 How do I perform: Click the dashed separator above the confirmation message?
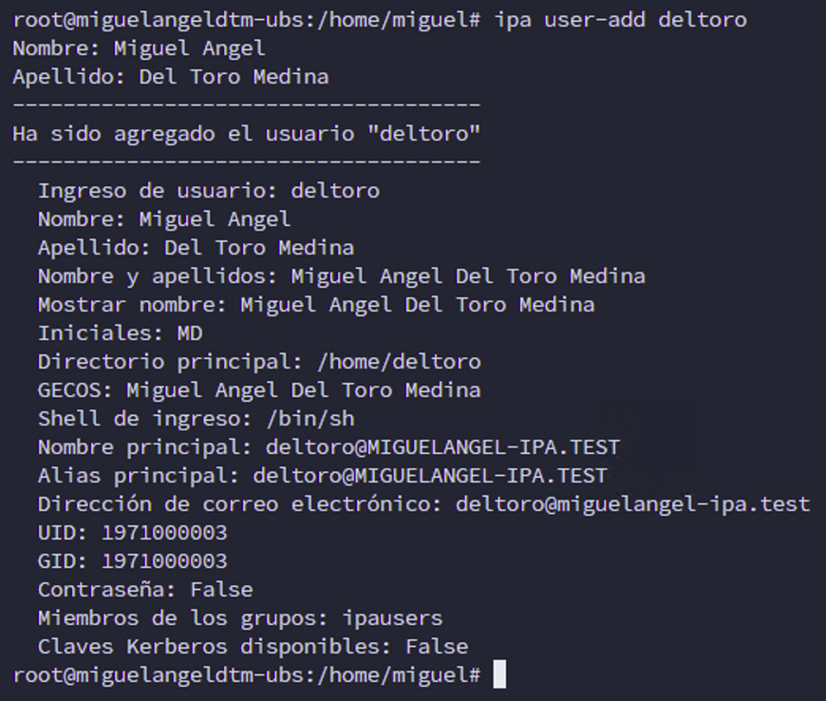[x=247, y=104]
